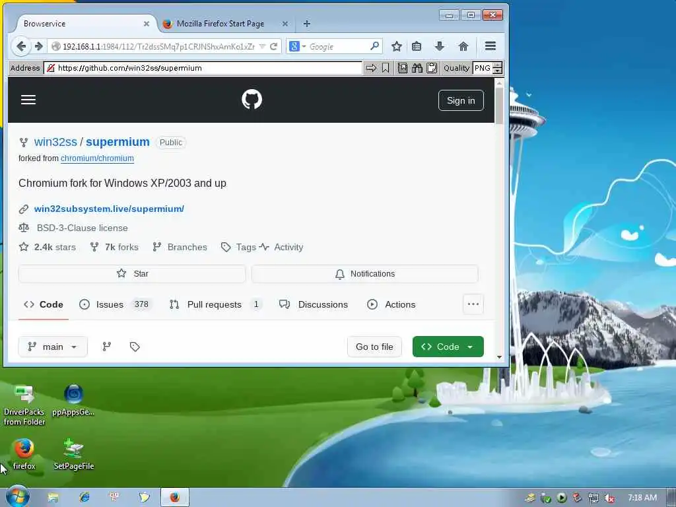
Task: Click the magnifier search icon in search box
Action: pyautogui.click(x=374, y=46)
